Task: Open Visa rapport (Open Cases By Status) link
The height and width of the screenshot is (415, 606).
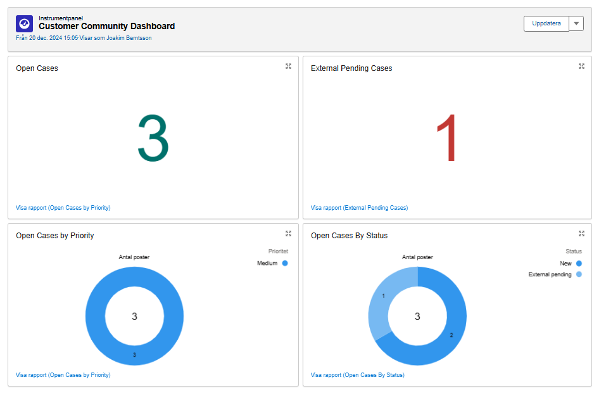Action: click(358, 375)
